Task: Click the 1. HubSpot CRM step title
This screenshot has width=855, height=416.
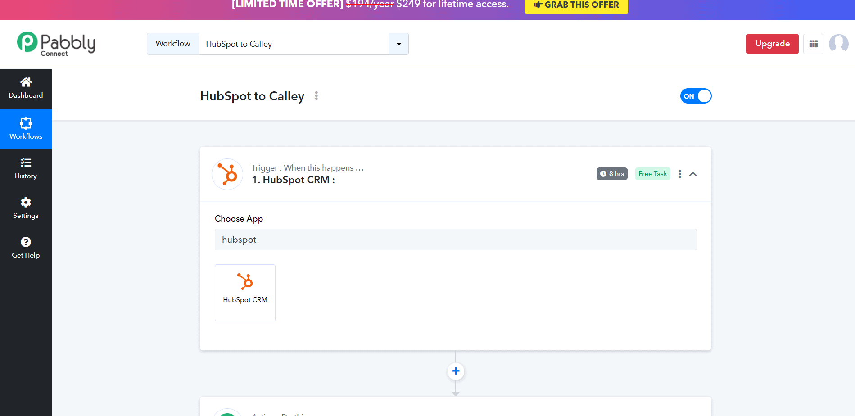Action: [293, 180]
